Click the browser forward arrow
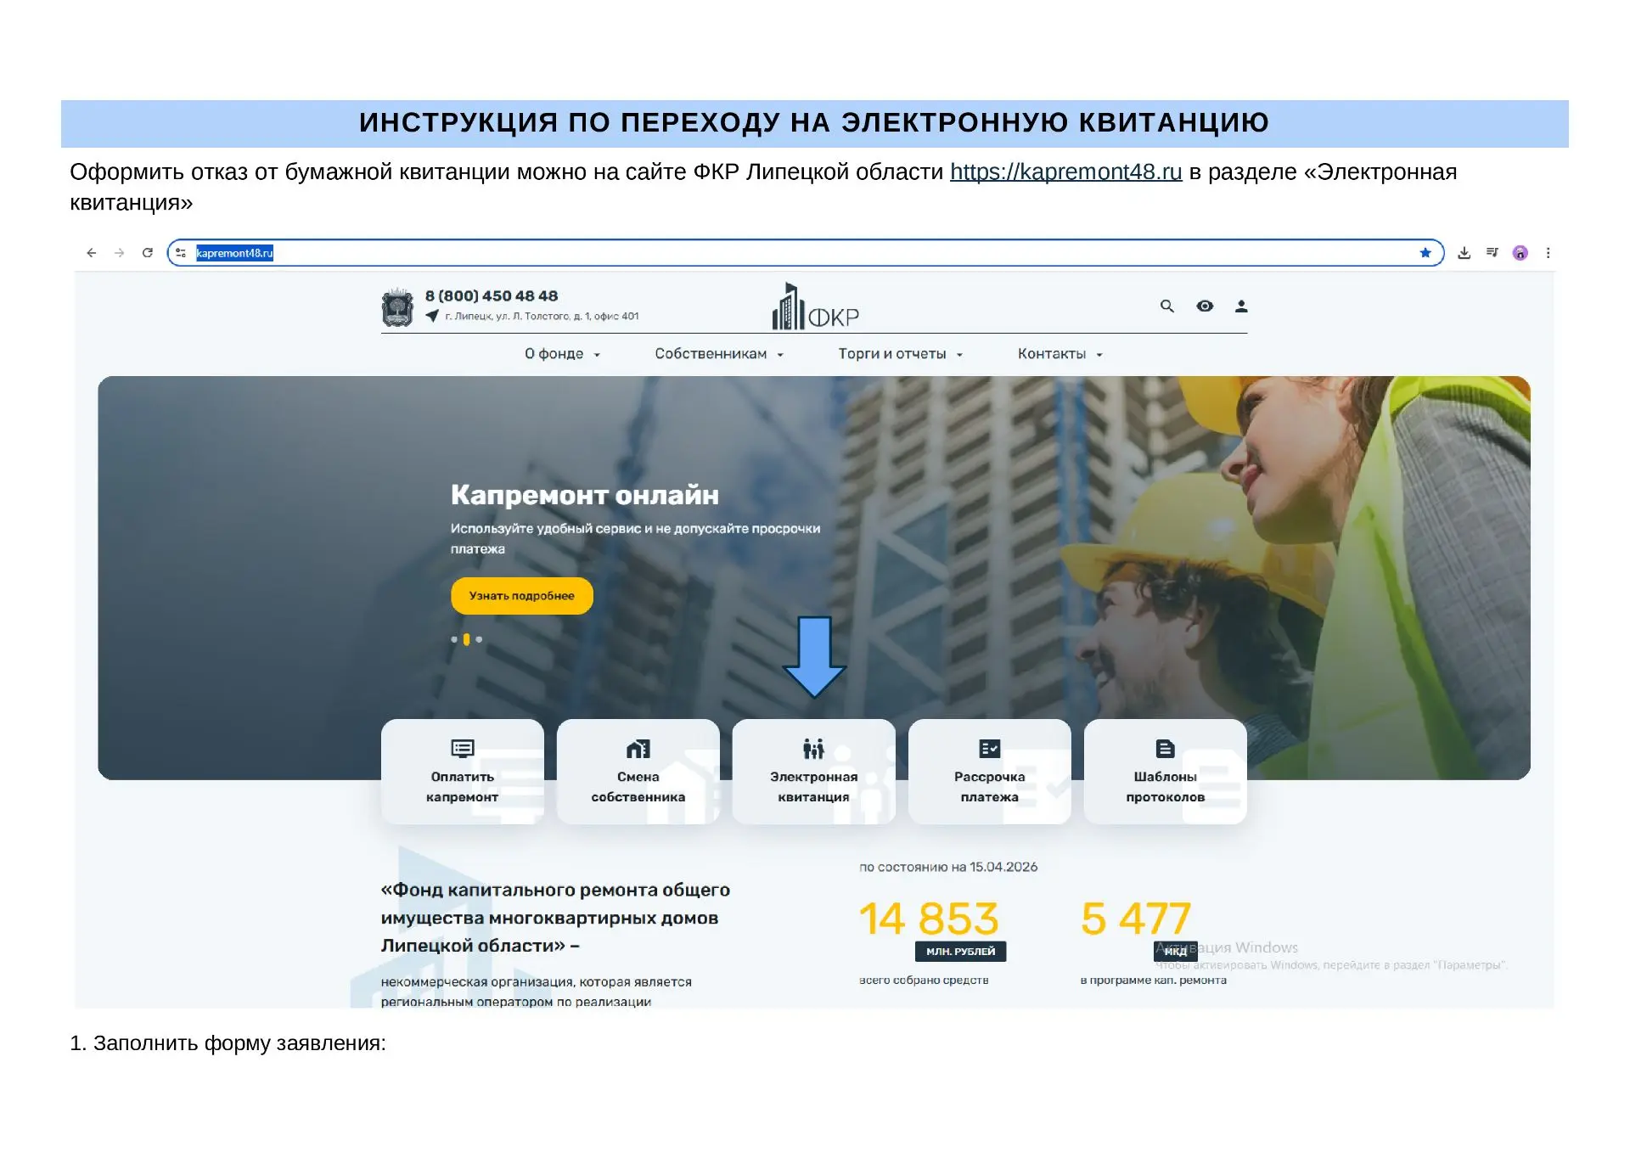 120,253
